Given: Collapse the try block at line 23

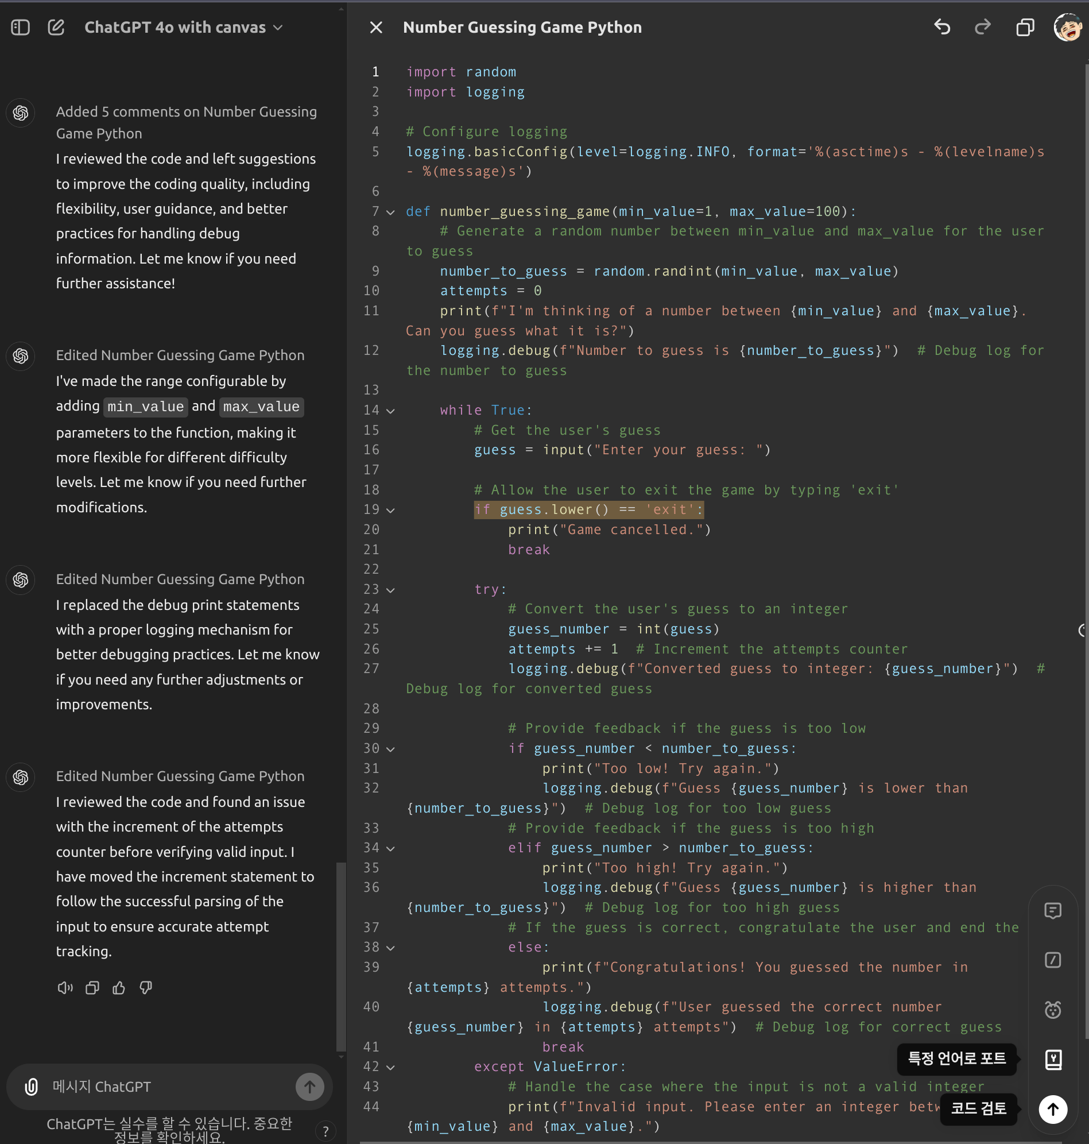Looking at the screenshot, I should [391, 589].
